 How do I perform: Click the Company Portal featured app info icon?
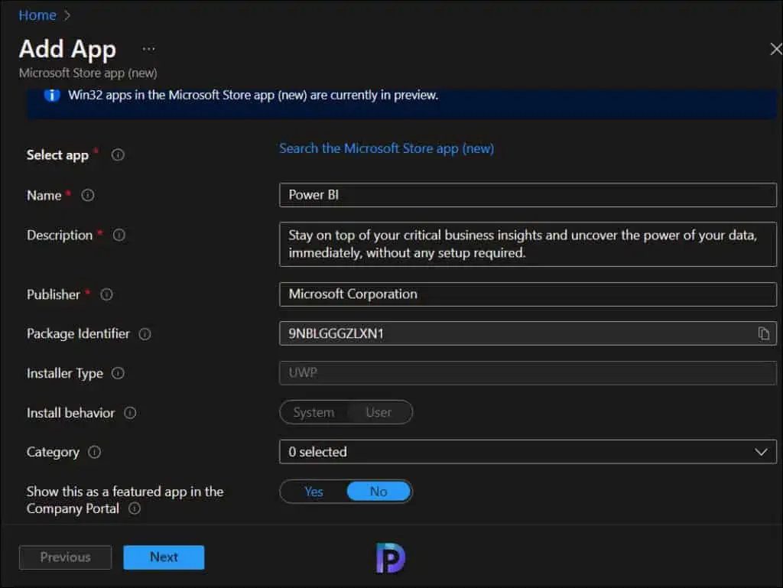pos(135,508)
